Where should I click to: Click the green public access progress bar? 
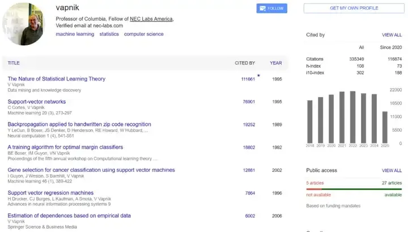point(362,189)
